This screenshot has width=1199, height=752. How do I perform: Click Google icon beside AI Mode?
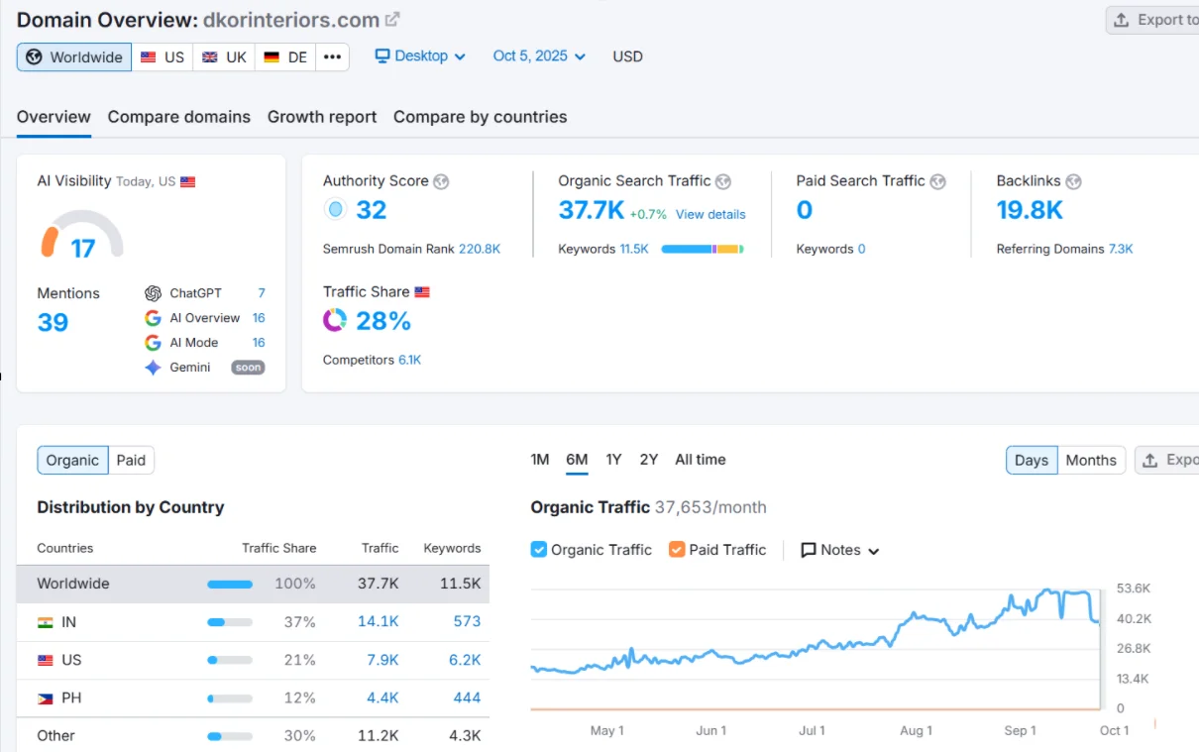pyautogui.click(x=153, y=343)
